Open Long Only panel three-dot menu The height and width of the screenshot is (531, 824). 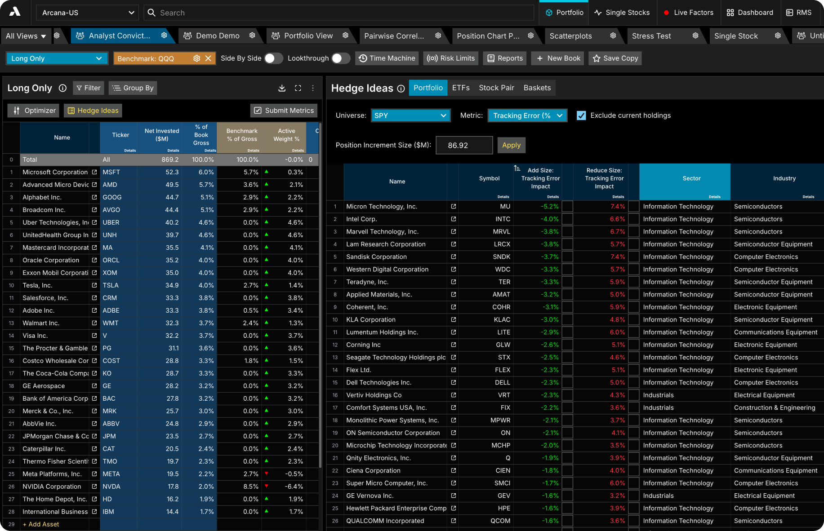point(313,88)
